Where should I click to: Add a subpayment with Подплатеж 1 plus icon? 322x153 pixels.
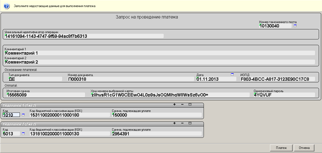point(174,104)
